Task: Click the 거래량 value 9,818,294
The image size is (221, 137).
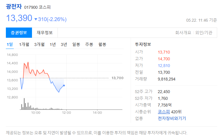Action: pyautogui.click(x=166, y=79)
